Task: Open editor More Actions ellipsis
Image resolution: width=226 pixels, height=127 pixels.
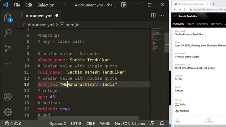Action: pos(161,15)
